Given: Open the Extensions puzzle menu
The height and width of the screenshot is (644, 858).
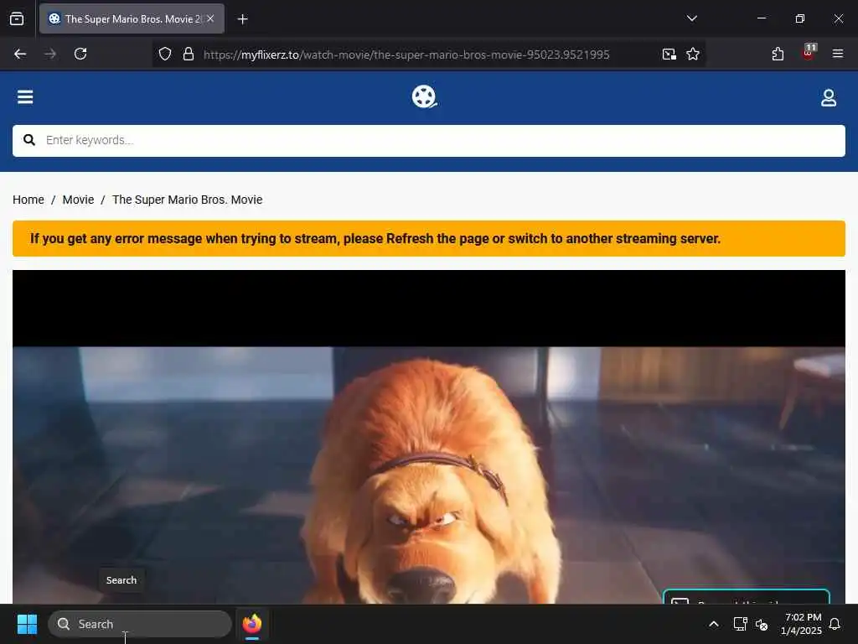Looking at the screenshot, I should point(778,54).
